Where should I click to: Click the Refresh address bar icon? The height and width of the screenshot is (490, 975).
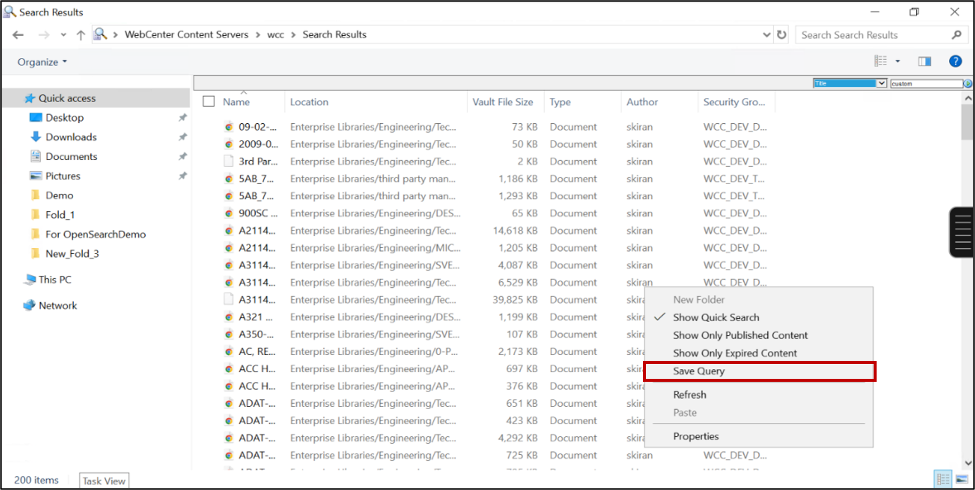782,35
